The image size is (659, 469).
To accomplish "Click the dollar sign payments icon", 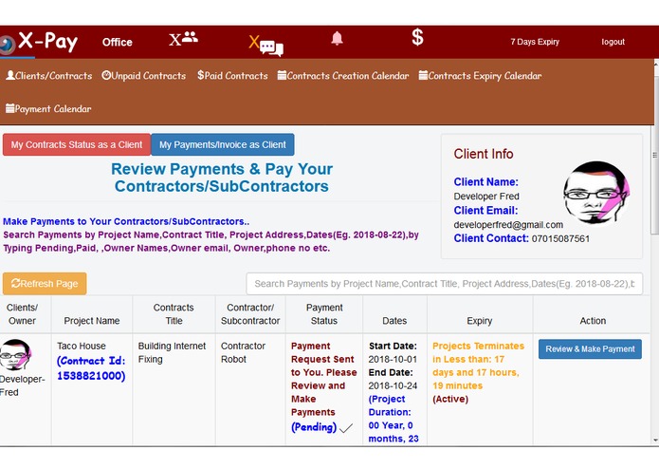I will point(417,37).
